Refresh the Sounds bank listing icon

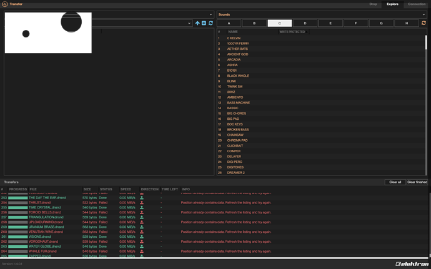click(x=424, y=23)
